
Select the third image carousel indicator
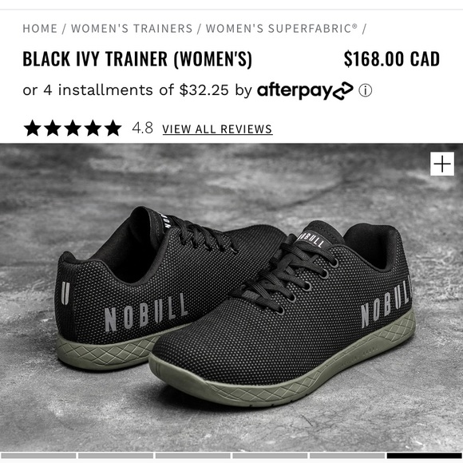(193, 456)
